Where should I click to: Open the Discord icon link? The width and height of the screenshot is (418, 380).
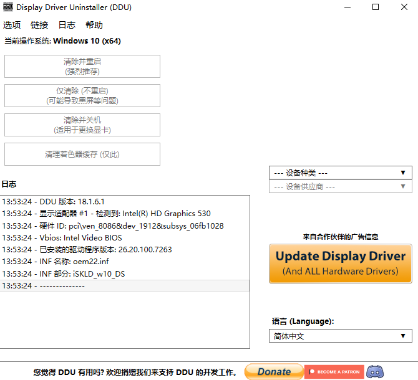pos(375,372)
